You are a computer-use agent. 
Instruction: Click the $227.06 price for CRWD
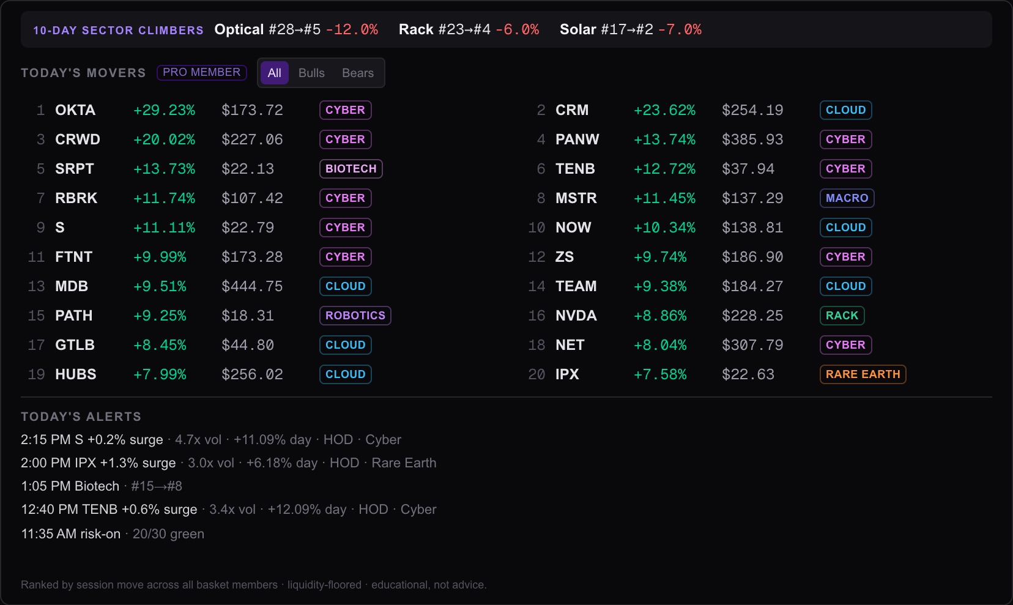coord(252,139)
